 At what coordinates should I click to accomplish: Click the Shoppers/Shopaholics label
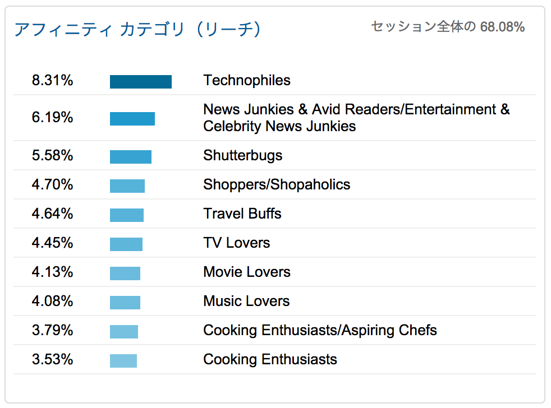(x=277, y=185)
